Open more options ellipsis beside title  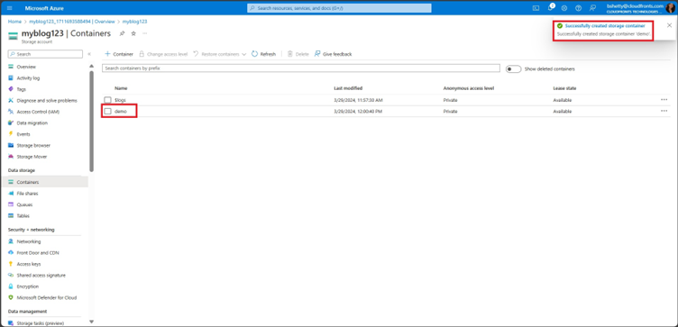(145, 33)
